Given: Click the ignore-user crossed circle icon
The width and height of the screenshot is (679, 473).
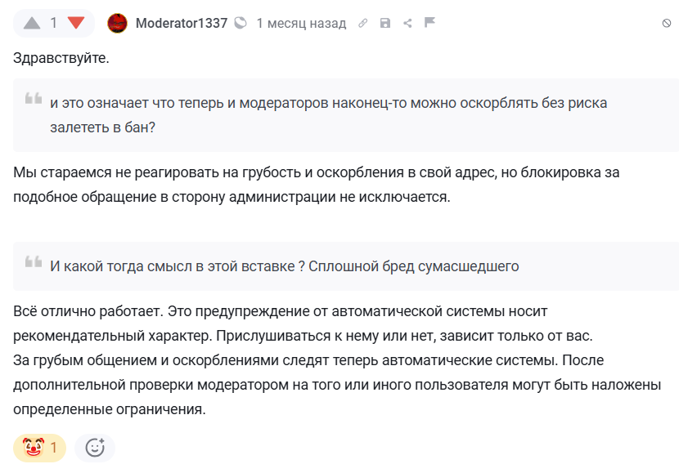Looking at the screenshot, I should click(667, 24).
